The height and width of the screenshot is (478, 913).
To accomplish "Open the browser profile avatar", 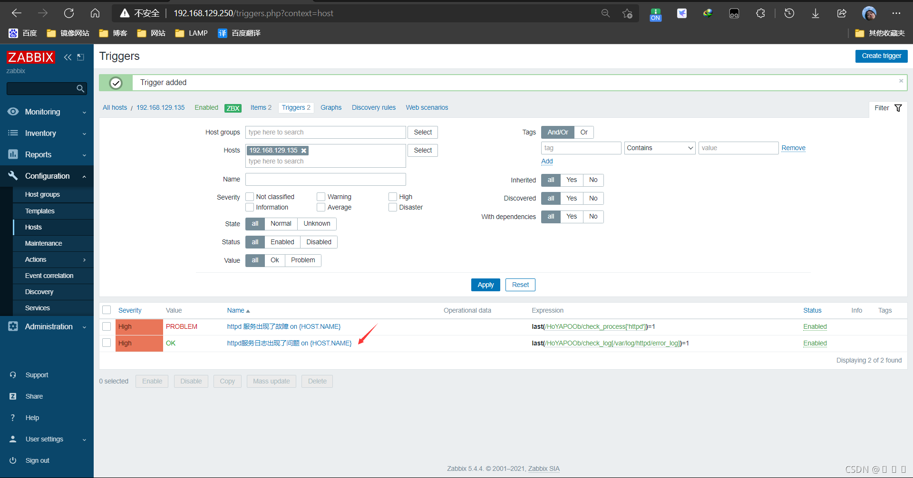I will (869, 13).
